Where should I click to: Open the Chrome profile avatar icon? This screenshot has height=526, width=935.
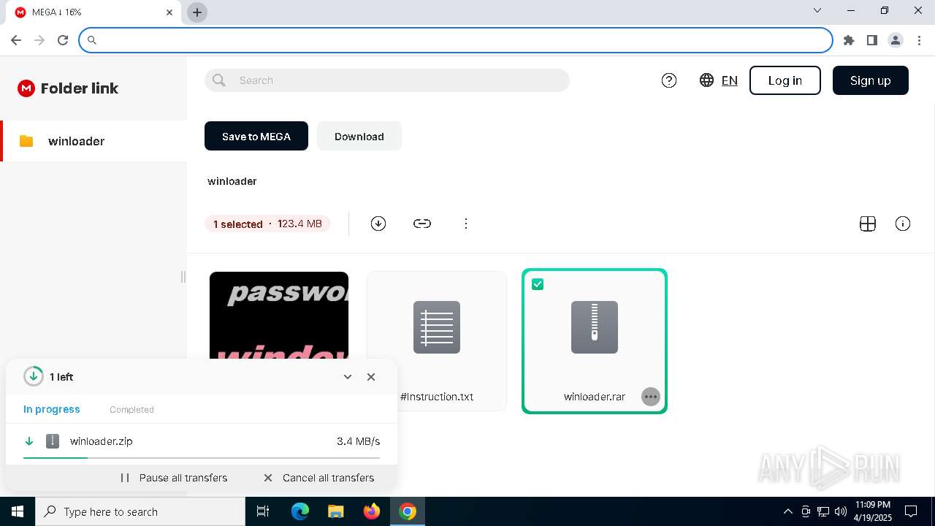[x=896, y=40]
